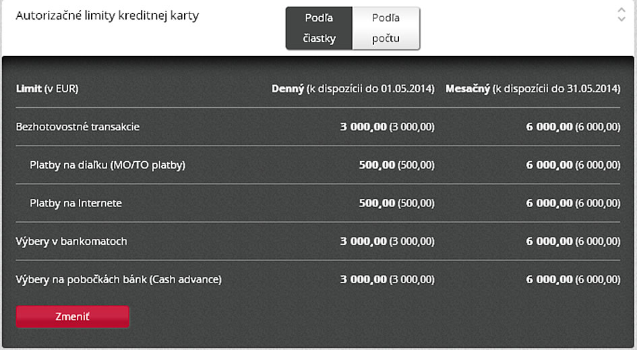Click the Denný daily limit column header

(x=353, y=88)
